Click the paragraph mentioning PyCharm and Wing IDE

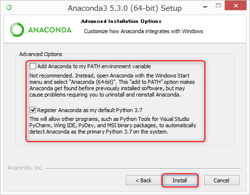point(113,125)
